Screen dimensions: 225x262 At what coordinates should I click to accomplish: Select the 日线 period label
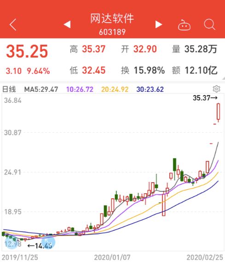coord(9,89)
